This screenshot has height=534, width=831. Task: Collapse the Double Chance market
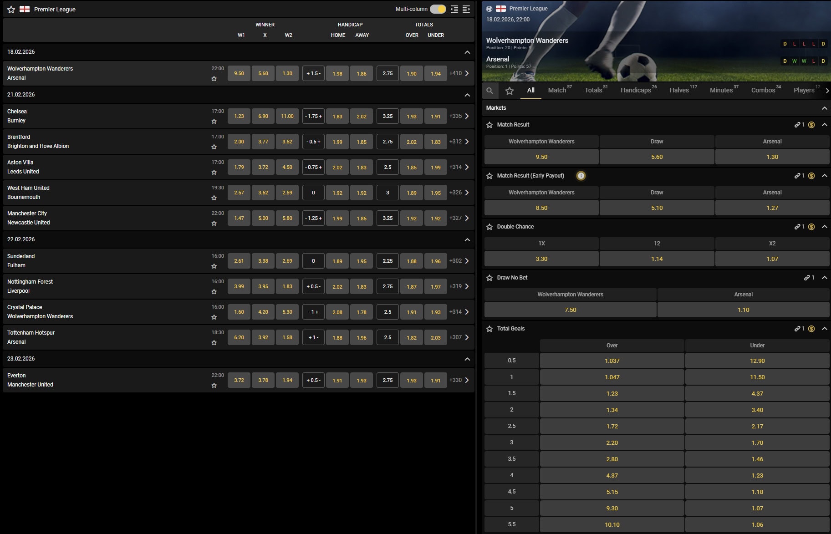click(x=824, y=227)
